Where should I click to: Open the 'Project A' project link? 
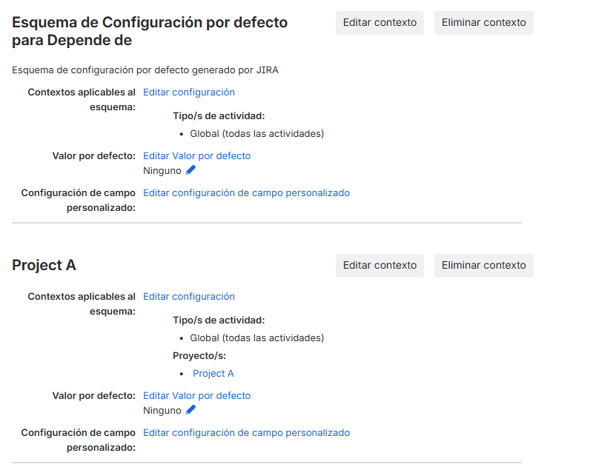(213, 373)
